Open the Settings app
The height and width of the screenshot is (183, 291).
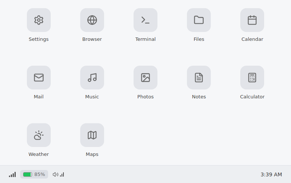pos(39,20)
